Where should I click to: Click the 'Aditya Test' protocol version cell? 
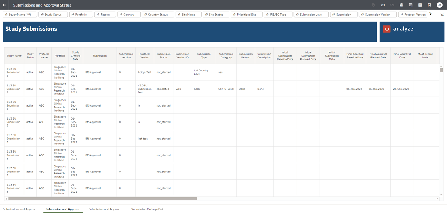144,72
